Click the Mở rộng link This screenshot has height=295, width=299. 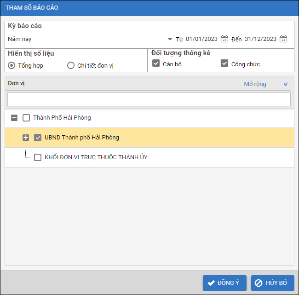255,84
